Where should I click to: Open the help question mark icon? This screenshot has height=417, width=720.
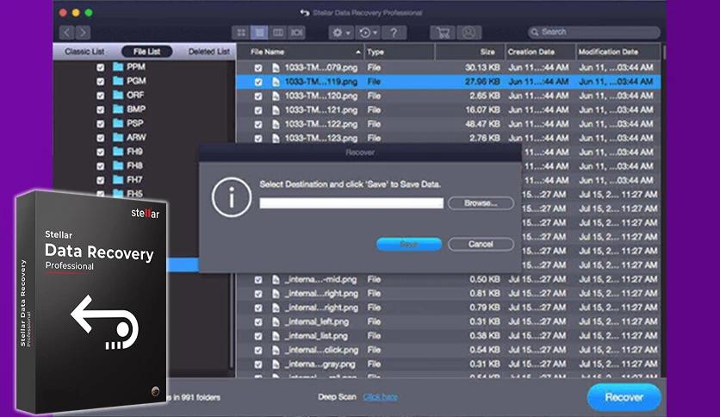[x=394, y=33]
